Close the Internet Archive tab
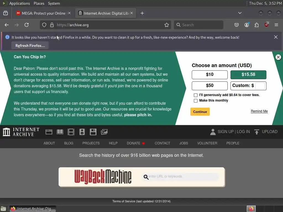 click(x=132, y=13)
